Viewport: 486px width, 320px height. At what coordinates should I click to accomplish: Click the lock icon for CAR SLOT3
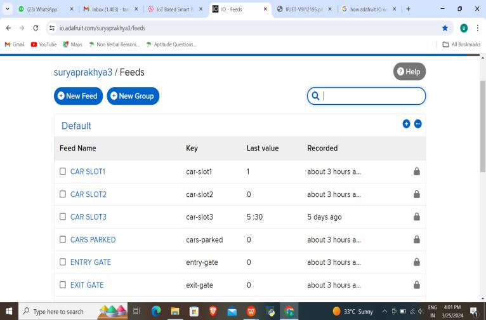(x=417, y=217)
